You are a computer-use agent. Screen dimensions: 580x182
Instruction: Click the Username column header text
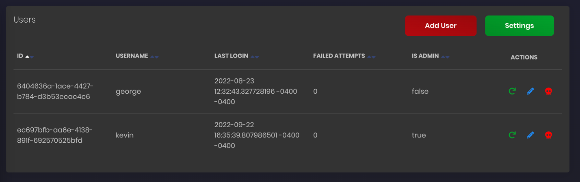[x=132, y=56]
